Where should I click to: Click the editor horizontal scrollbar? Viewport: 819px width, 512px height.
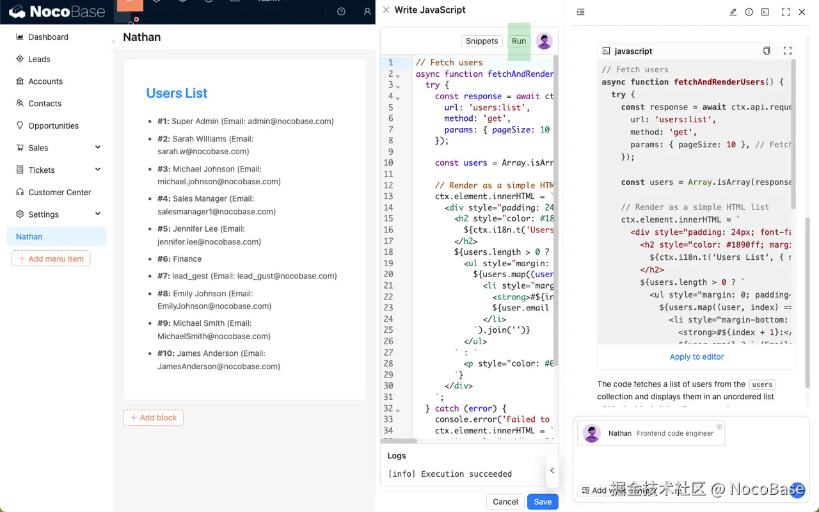tap(399, 440)
